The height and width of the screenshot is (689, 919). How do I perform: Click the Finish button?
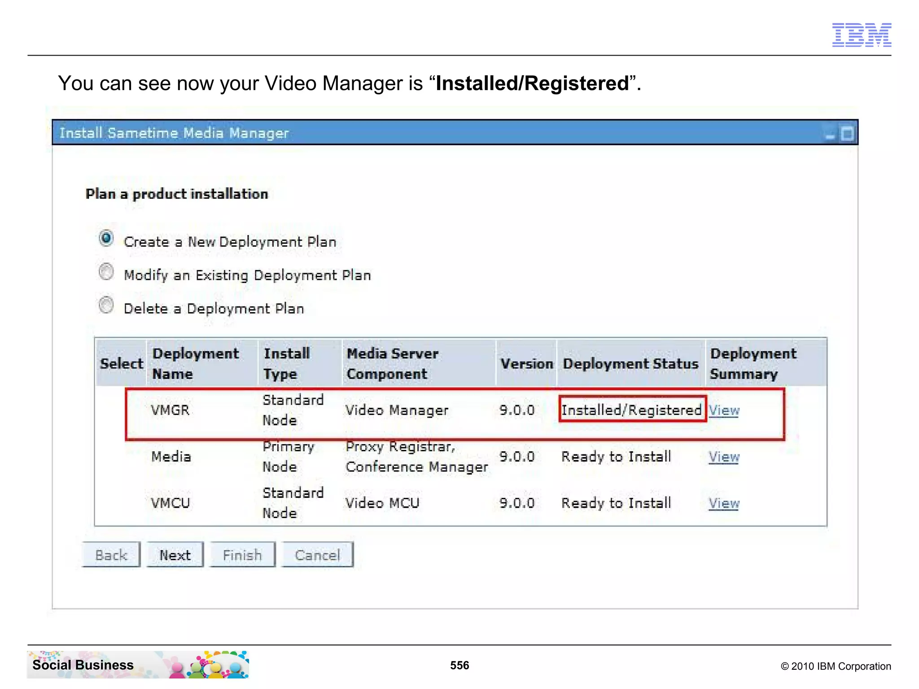pyautogui.click(x=242, y=555)
